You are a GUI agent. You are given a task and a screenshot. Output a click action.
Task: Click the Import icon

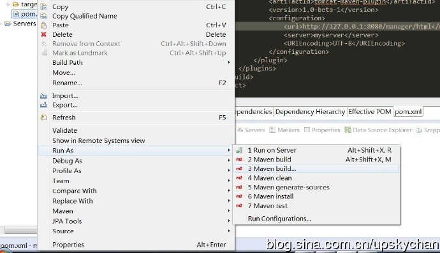[x=43, y=96]
